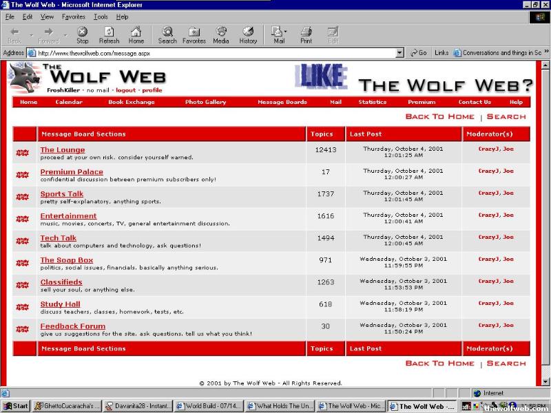Click the Home toolbar icon
The height and width of the screenshot is (413, 551).
[x=136, y=35]
